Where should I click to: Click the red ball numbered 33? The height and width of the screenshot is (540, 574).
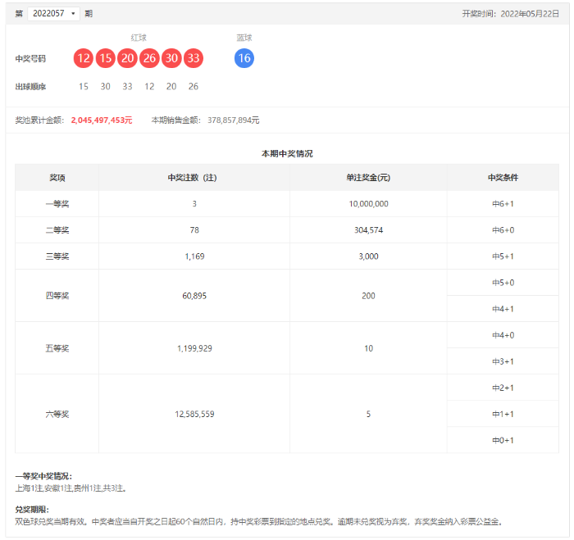pyautogui.click(x=193, y=58)
